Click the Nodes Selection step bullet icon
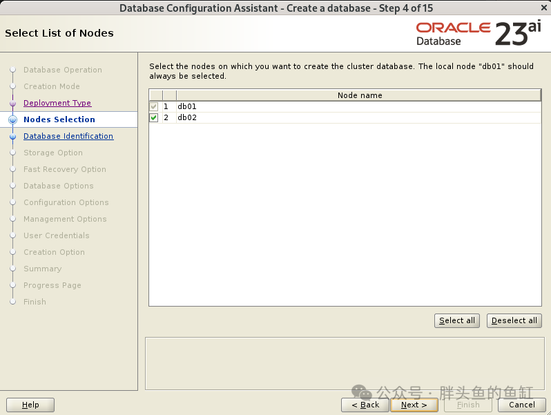 (12, 120)
